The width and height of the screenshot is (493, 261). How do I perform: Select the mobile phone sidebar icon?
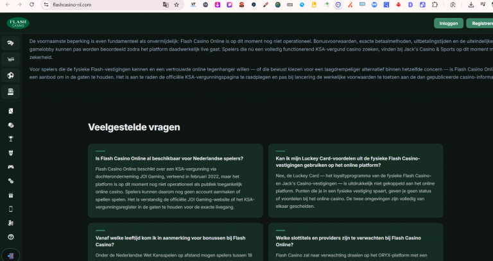(x=11, y=209)
